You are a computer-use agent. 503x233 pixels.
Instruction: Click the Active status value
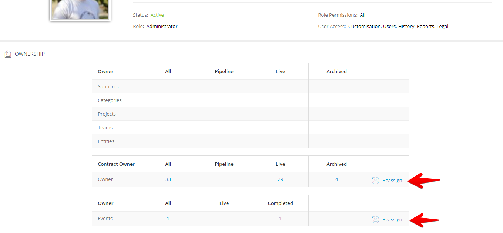pos(157,15)
